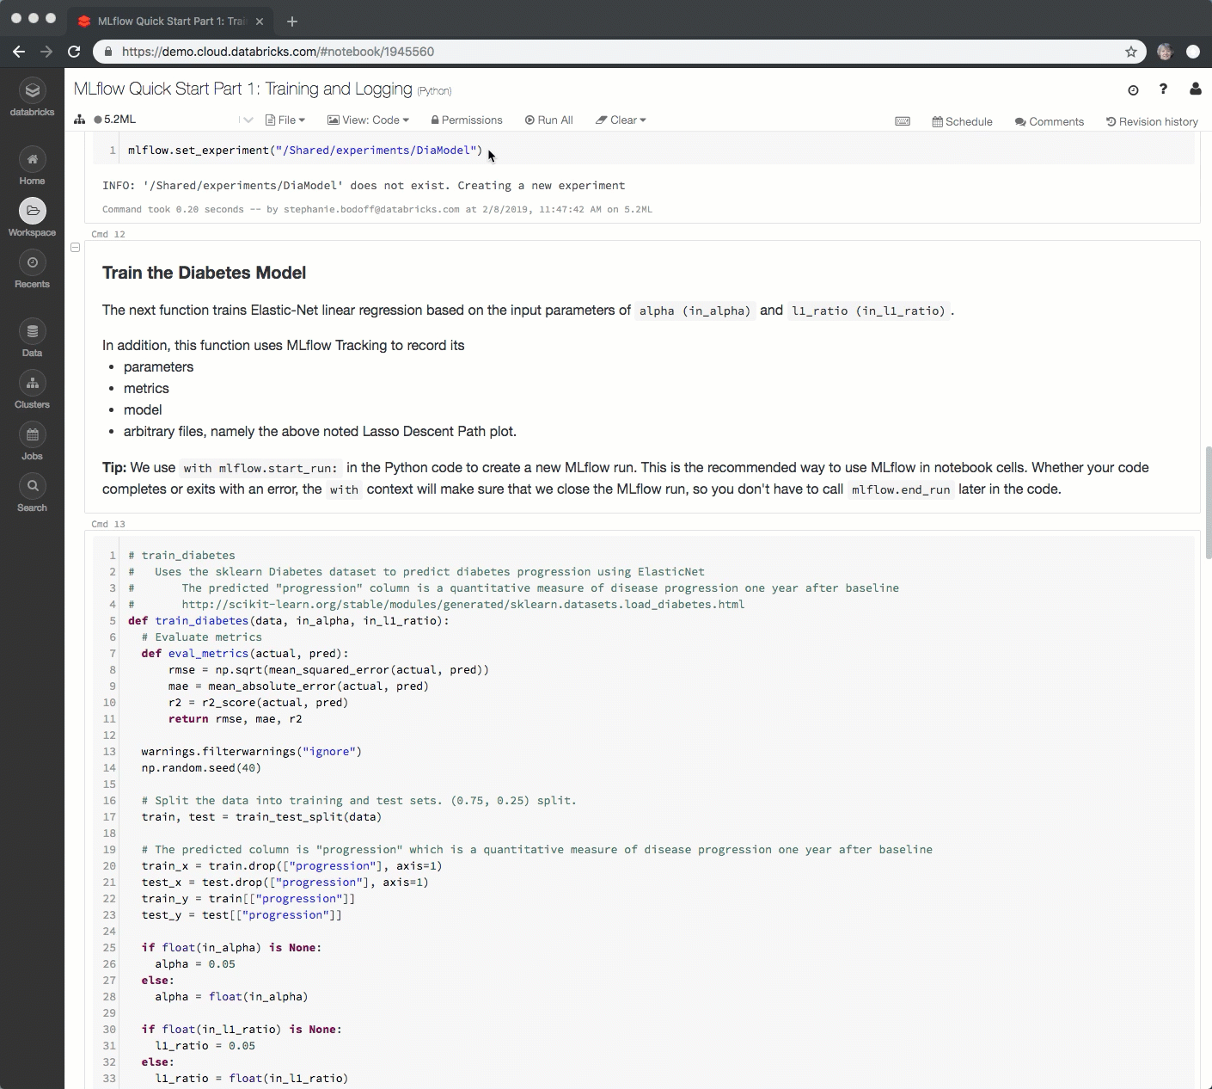Image resolution: width=1212 pixels, height=1089 pixels.
Task: Open the Clear menu dropdown
Action: (x=621, y=120)
